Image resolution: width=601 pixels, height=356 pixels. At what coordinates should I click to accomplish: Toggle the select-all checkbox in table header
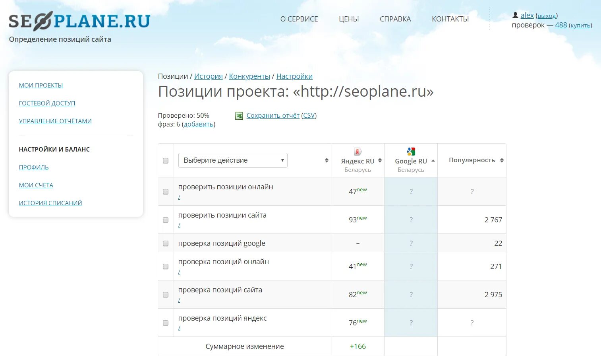[x=166, y=161]
